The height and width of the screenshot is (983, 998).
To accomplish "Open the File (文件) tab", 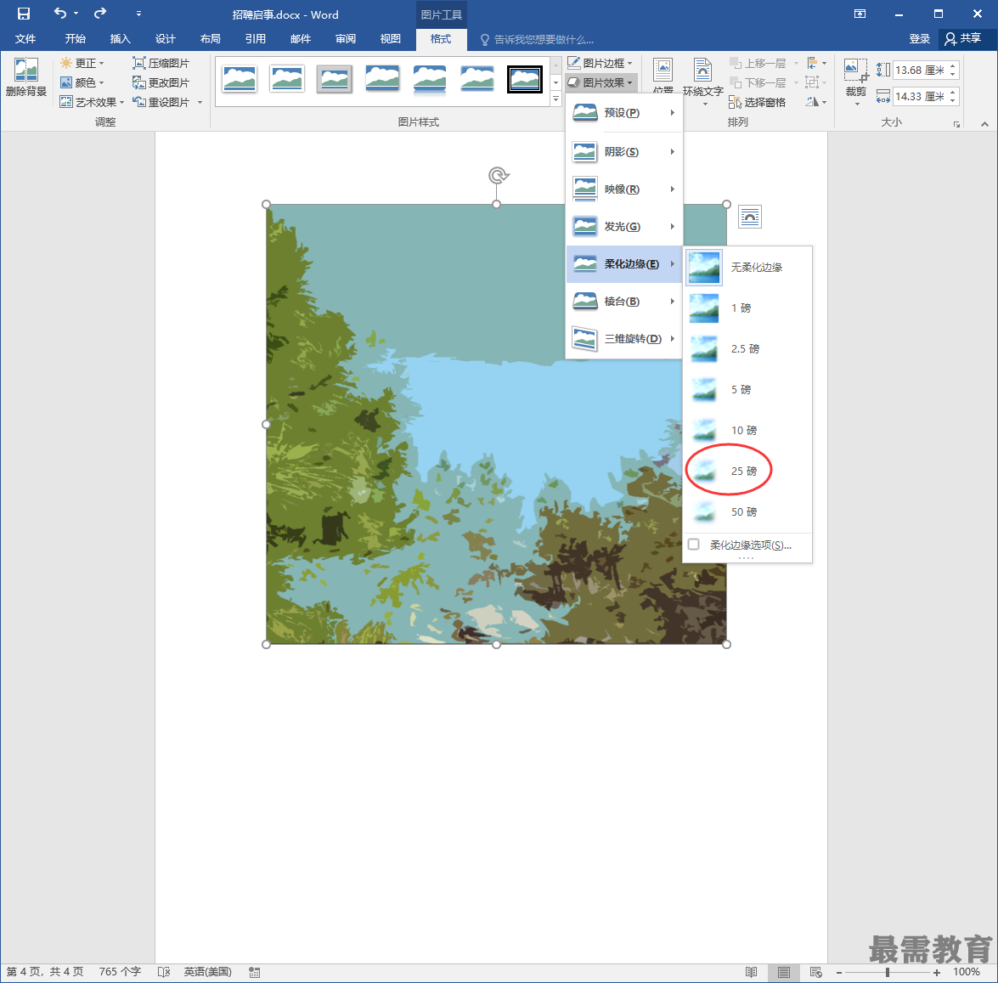I will click(x=25, y=39).
